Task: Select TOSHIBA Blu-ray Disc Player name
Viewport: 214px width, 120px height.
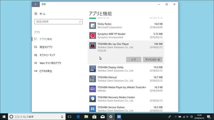Action: click(x=113, y=44)
